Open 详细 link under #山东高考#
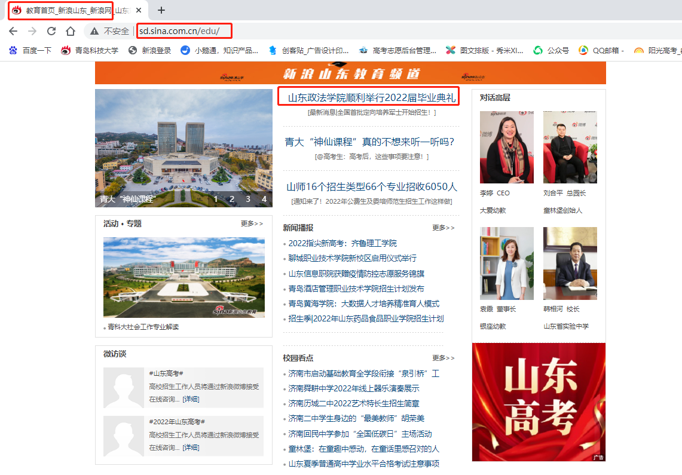This screenshot has height=475, width=682. [191, 399]
